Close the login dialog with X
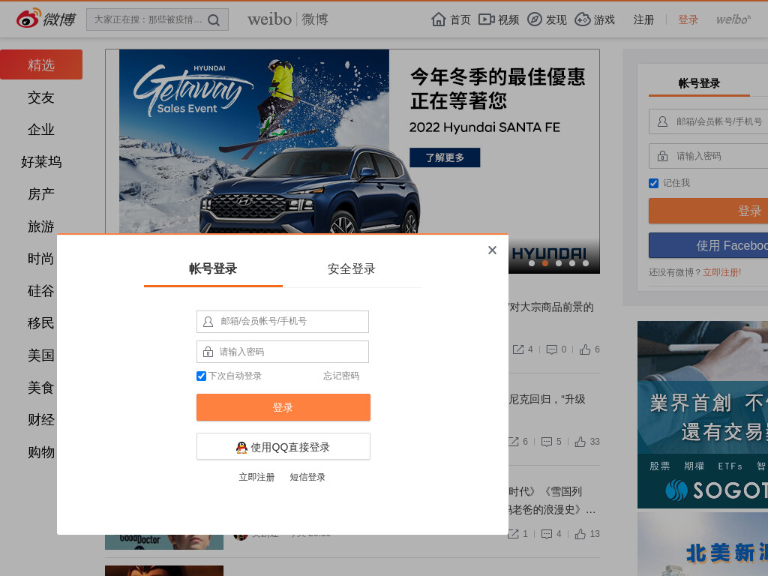This screenshot has height=576, width=768. [x=492, y=250]
